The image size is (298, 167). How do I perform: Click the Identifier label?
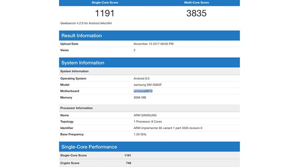(x=67, y=128)
